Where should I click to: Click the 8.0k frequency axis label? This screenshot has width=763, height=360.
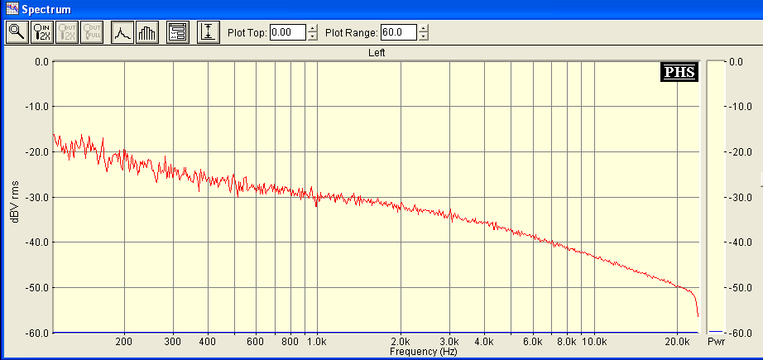[568, 341]
